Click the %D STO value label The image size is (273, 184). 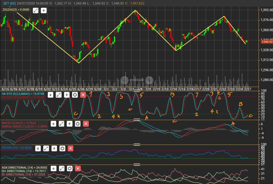23,97
